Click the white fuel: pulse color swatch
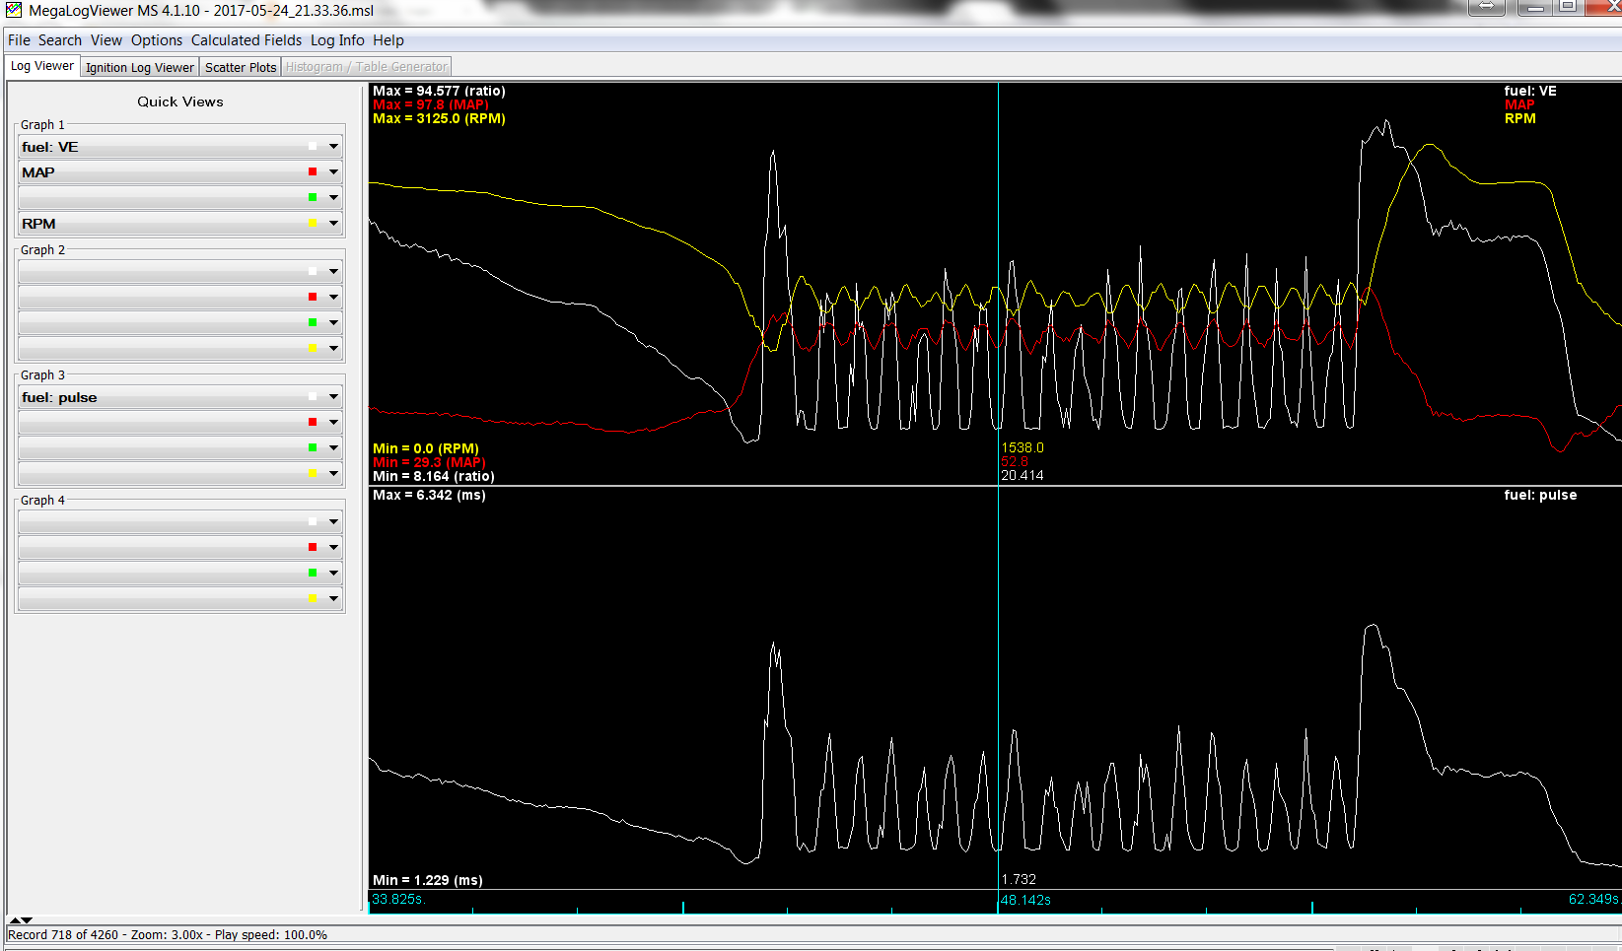This screenshot has width=1622, height=951. pos(313,396)
